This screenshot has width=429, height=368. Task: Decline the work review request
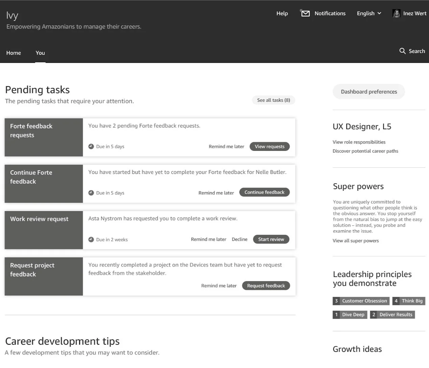(239, 239)
